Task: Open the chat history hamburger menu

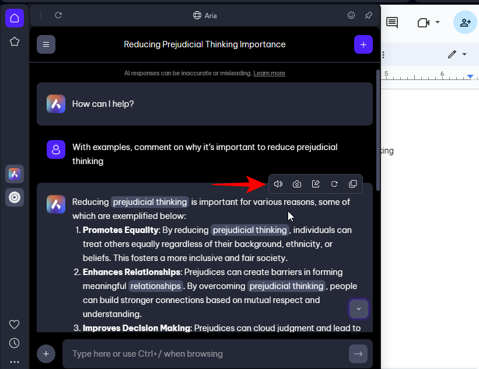Action: point(46,44)
